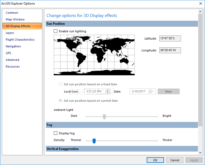Image resolution: width=205 pixels, height=165 pixels.
Task: Click the Thicker fog density label
Action: (167, 140)
